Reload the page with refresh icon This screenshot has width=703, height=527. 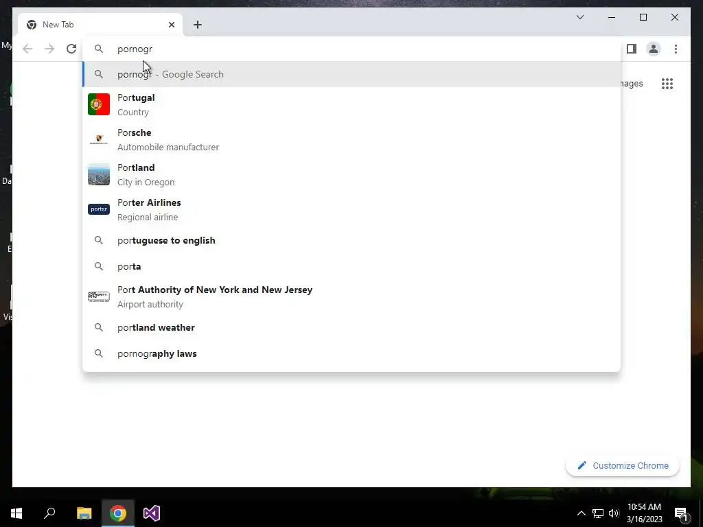click(71, 49)
